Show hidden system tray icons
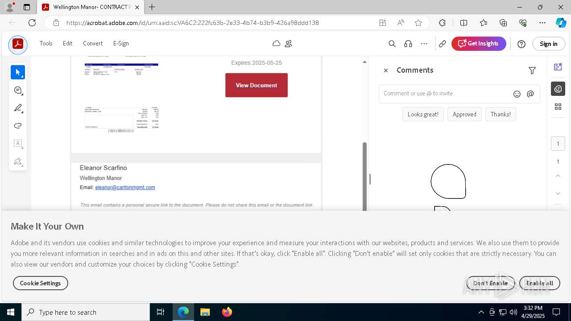 pyautogui.click(x=481, y=312)
